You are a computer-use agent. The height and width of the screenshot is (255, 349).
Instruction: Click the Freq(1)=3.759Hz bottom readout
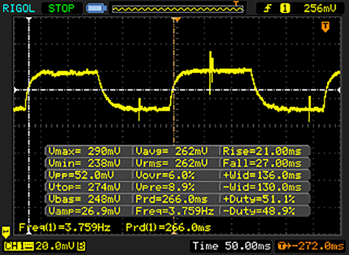[64, 227]
